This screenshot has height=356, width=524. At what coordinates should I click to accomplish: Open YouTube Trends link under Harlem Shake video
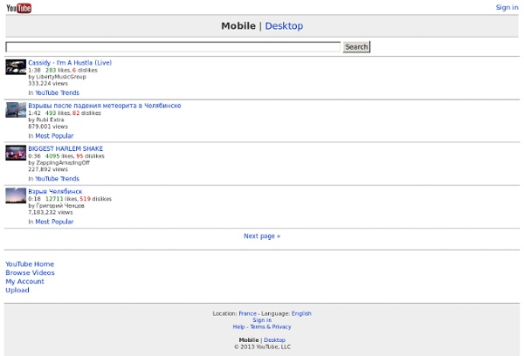[x=57, y=178]
